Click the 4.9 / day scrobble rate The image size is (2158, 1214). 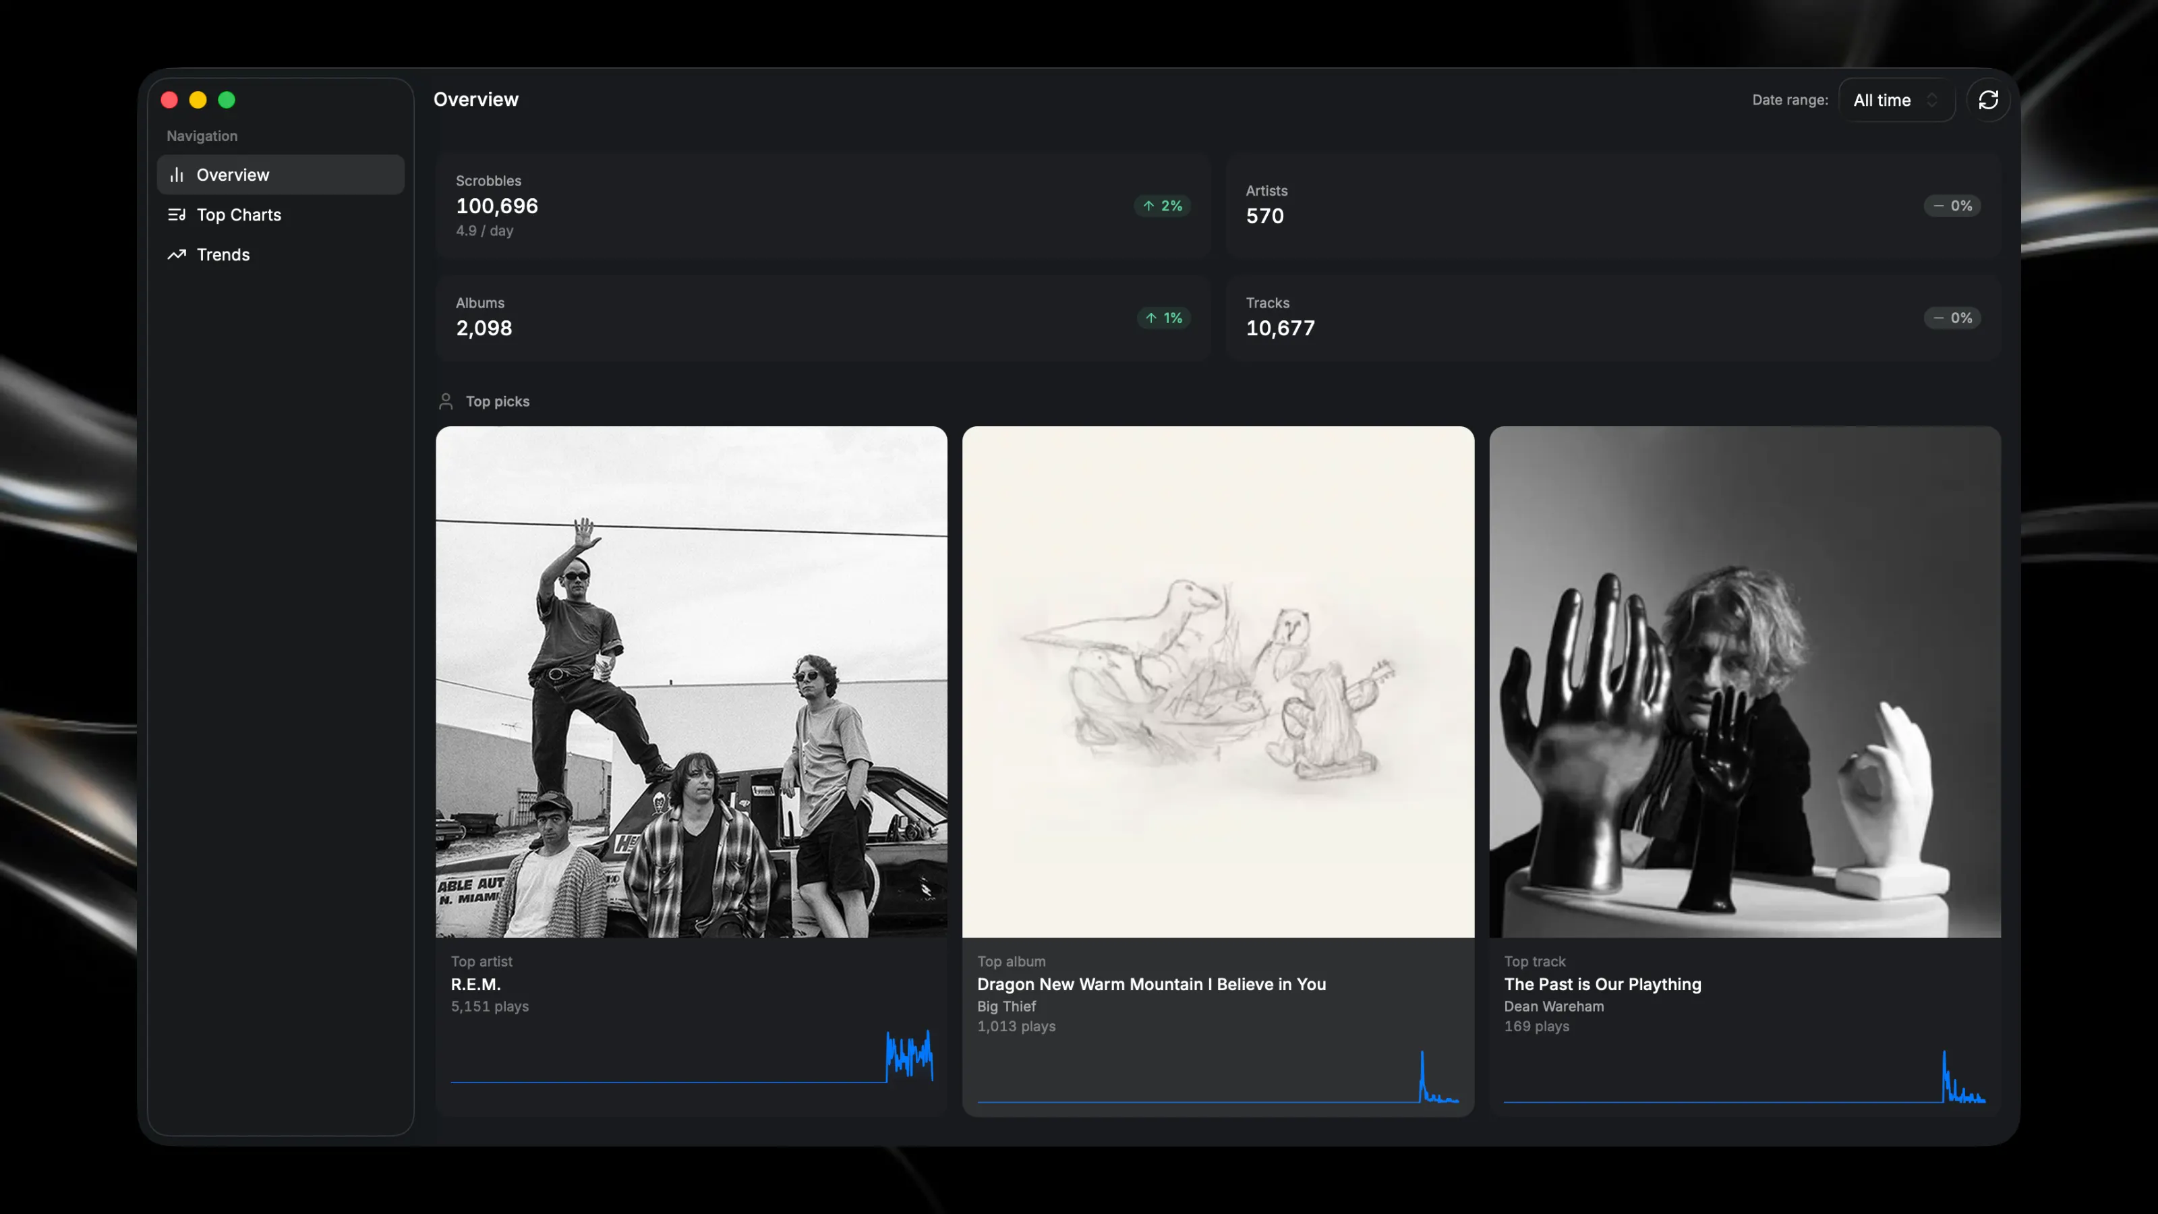click(x=484, y=231)
